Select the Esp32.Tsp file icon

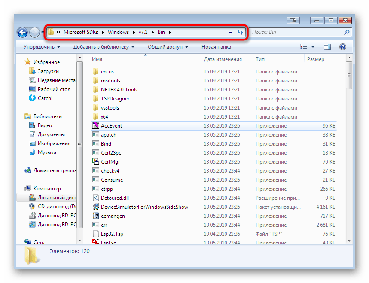tap(95, 234)
